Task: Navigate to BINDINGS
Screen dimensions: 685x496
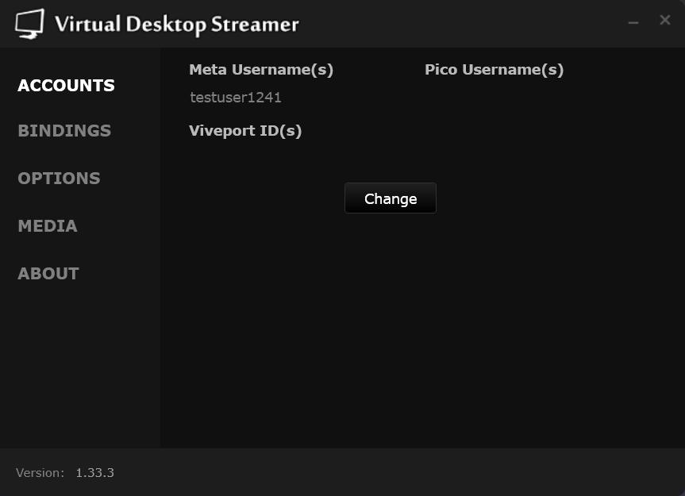Action: coord(64,131)
